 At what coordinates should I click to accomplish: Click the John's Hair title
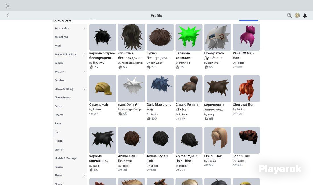click(x=241, y=156)
